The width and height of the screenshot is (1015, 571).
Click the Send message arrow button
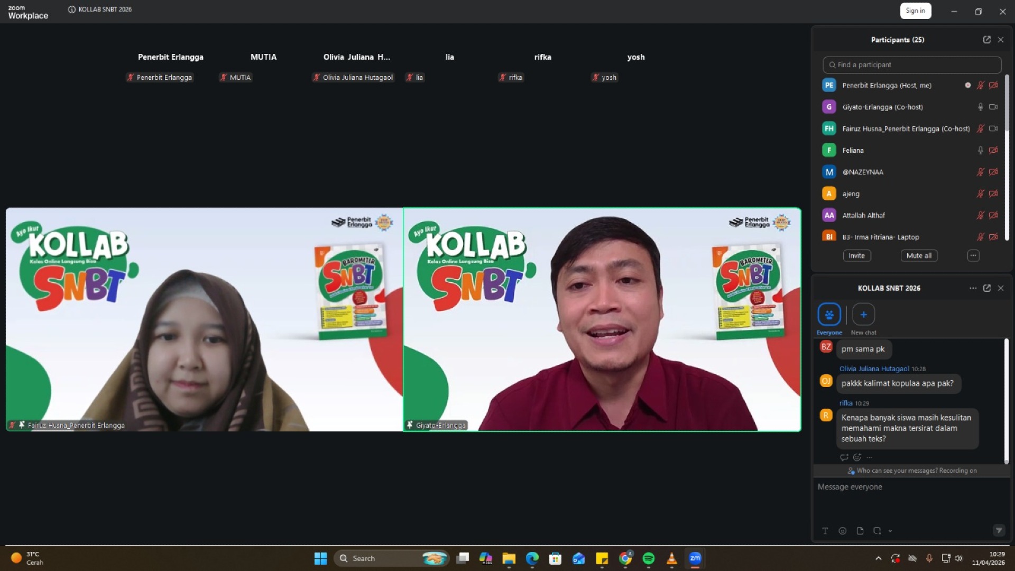[998, 530]
